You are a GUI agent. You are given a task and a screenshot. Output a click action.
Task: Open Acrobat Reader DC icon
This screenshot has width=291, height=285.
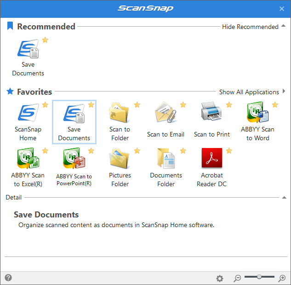coord(212,158)
